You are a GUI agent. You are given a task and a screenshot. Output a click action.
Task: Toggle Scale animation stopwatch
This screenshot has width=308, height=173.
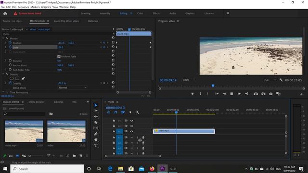(10, 47)
